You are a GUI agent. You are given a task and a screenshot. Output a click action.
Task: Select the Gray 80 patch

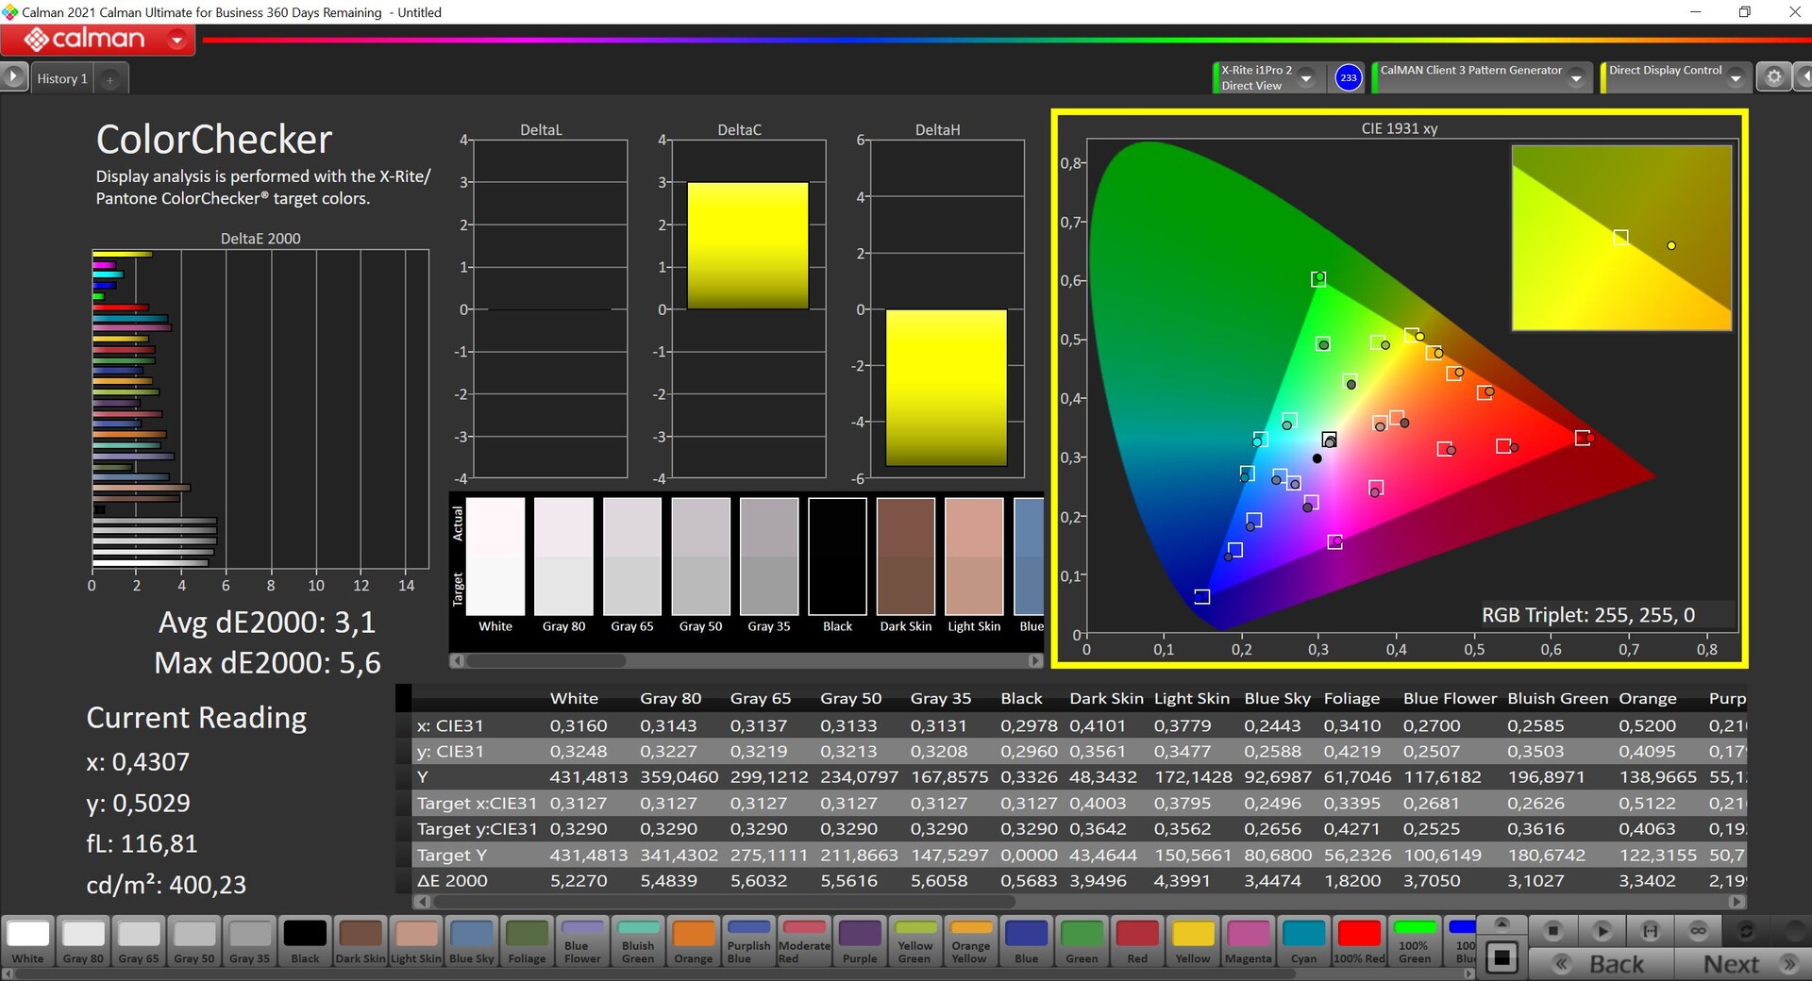tap(83, 940)
